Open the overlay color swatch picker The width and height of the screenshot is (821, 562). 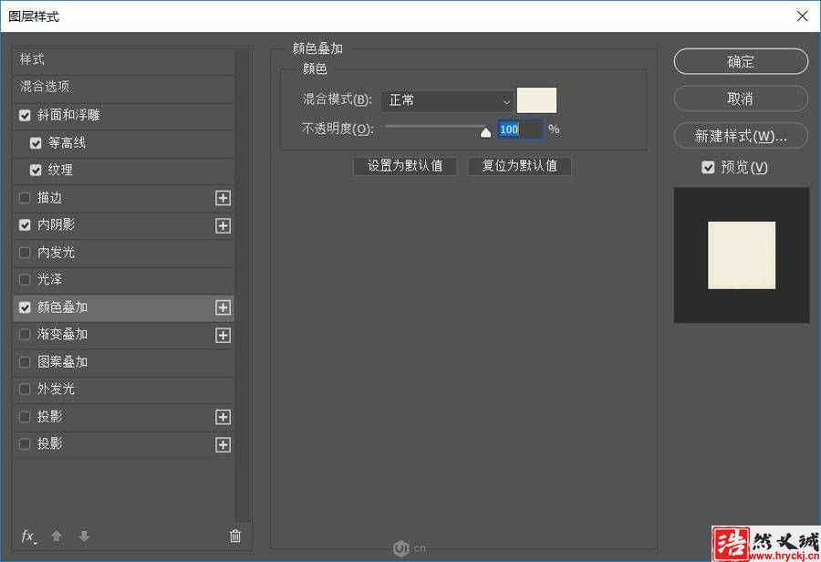pyautogui.click(x=536, y=100)
